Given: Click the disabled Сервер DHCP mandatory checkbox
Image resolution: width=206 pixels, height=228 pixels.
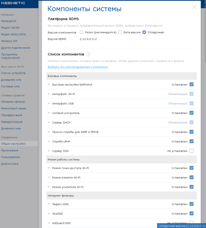Looking at the screenshot, I should click(x=191, y=122).
